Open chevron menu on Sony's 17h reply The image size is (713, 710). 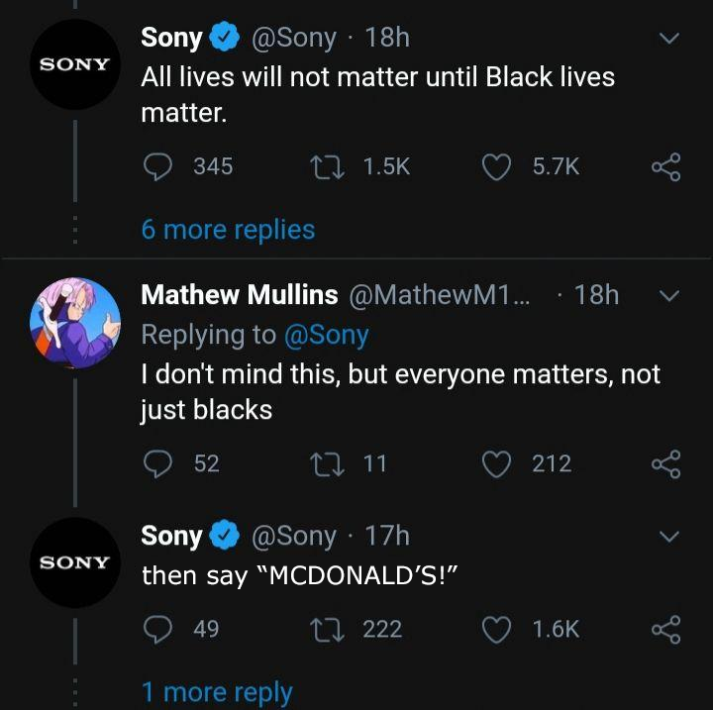pyautogui.click(x=669, y=537)
